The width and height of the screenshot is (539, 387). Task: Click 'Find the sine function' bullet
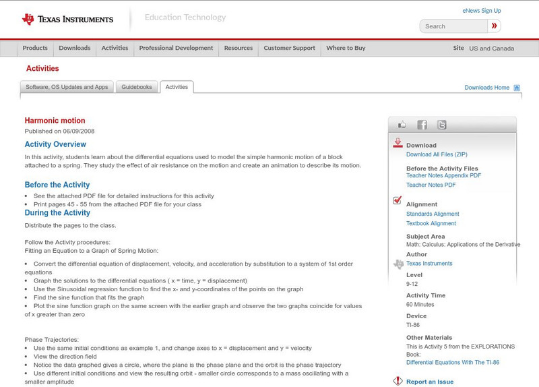tap(89, 297)
